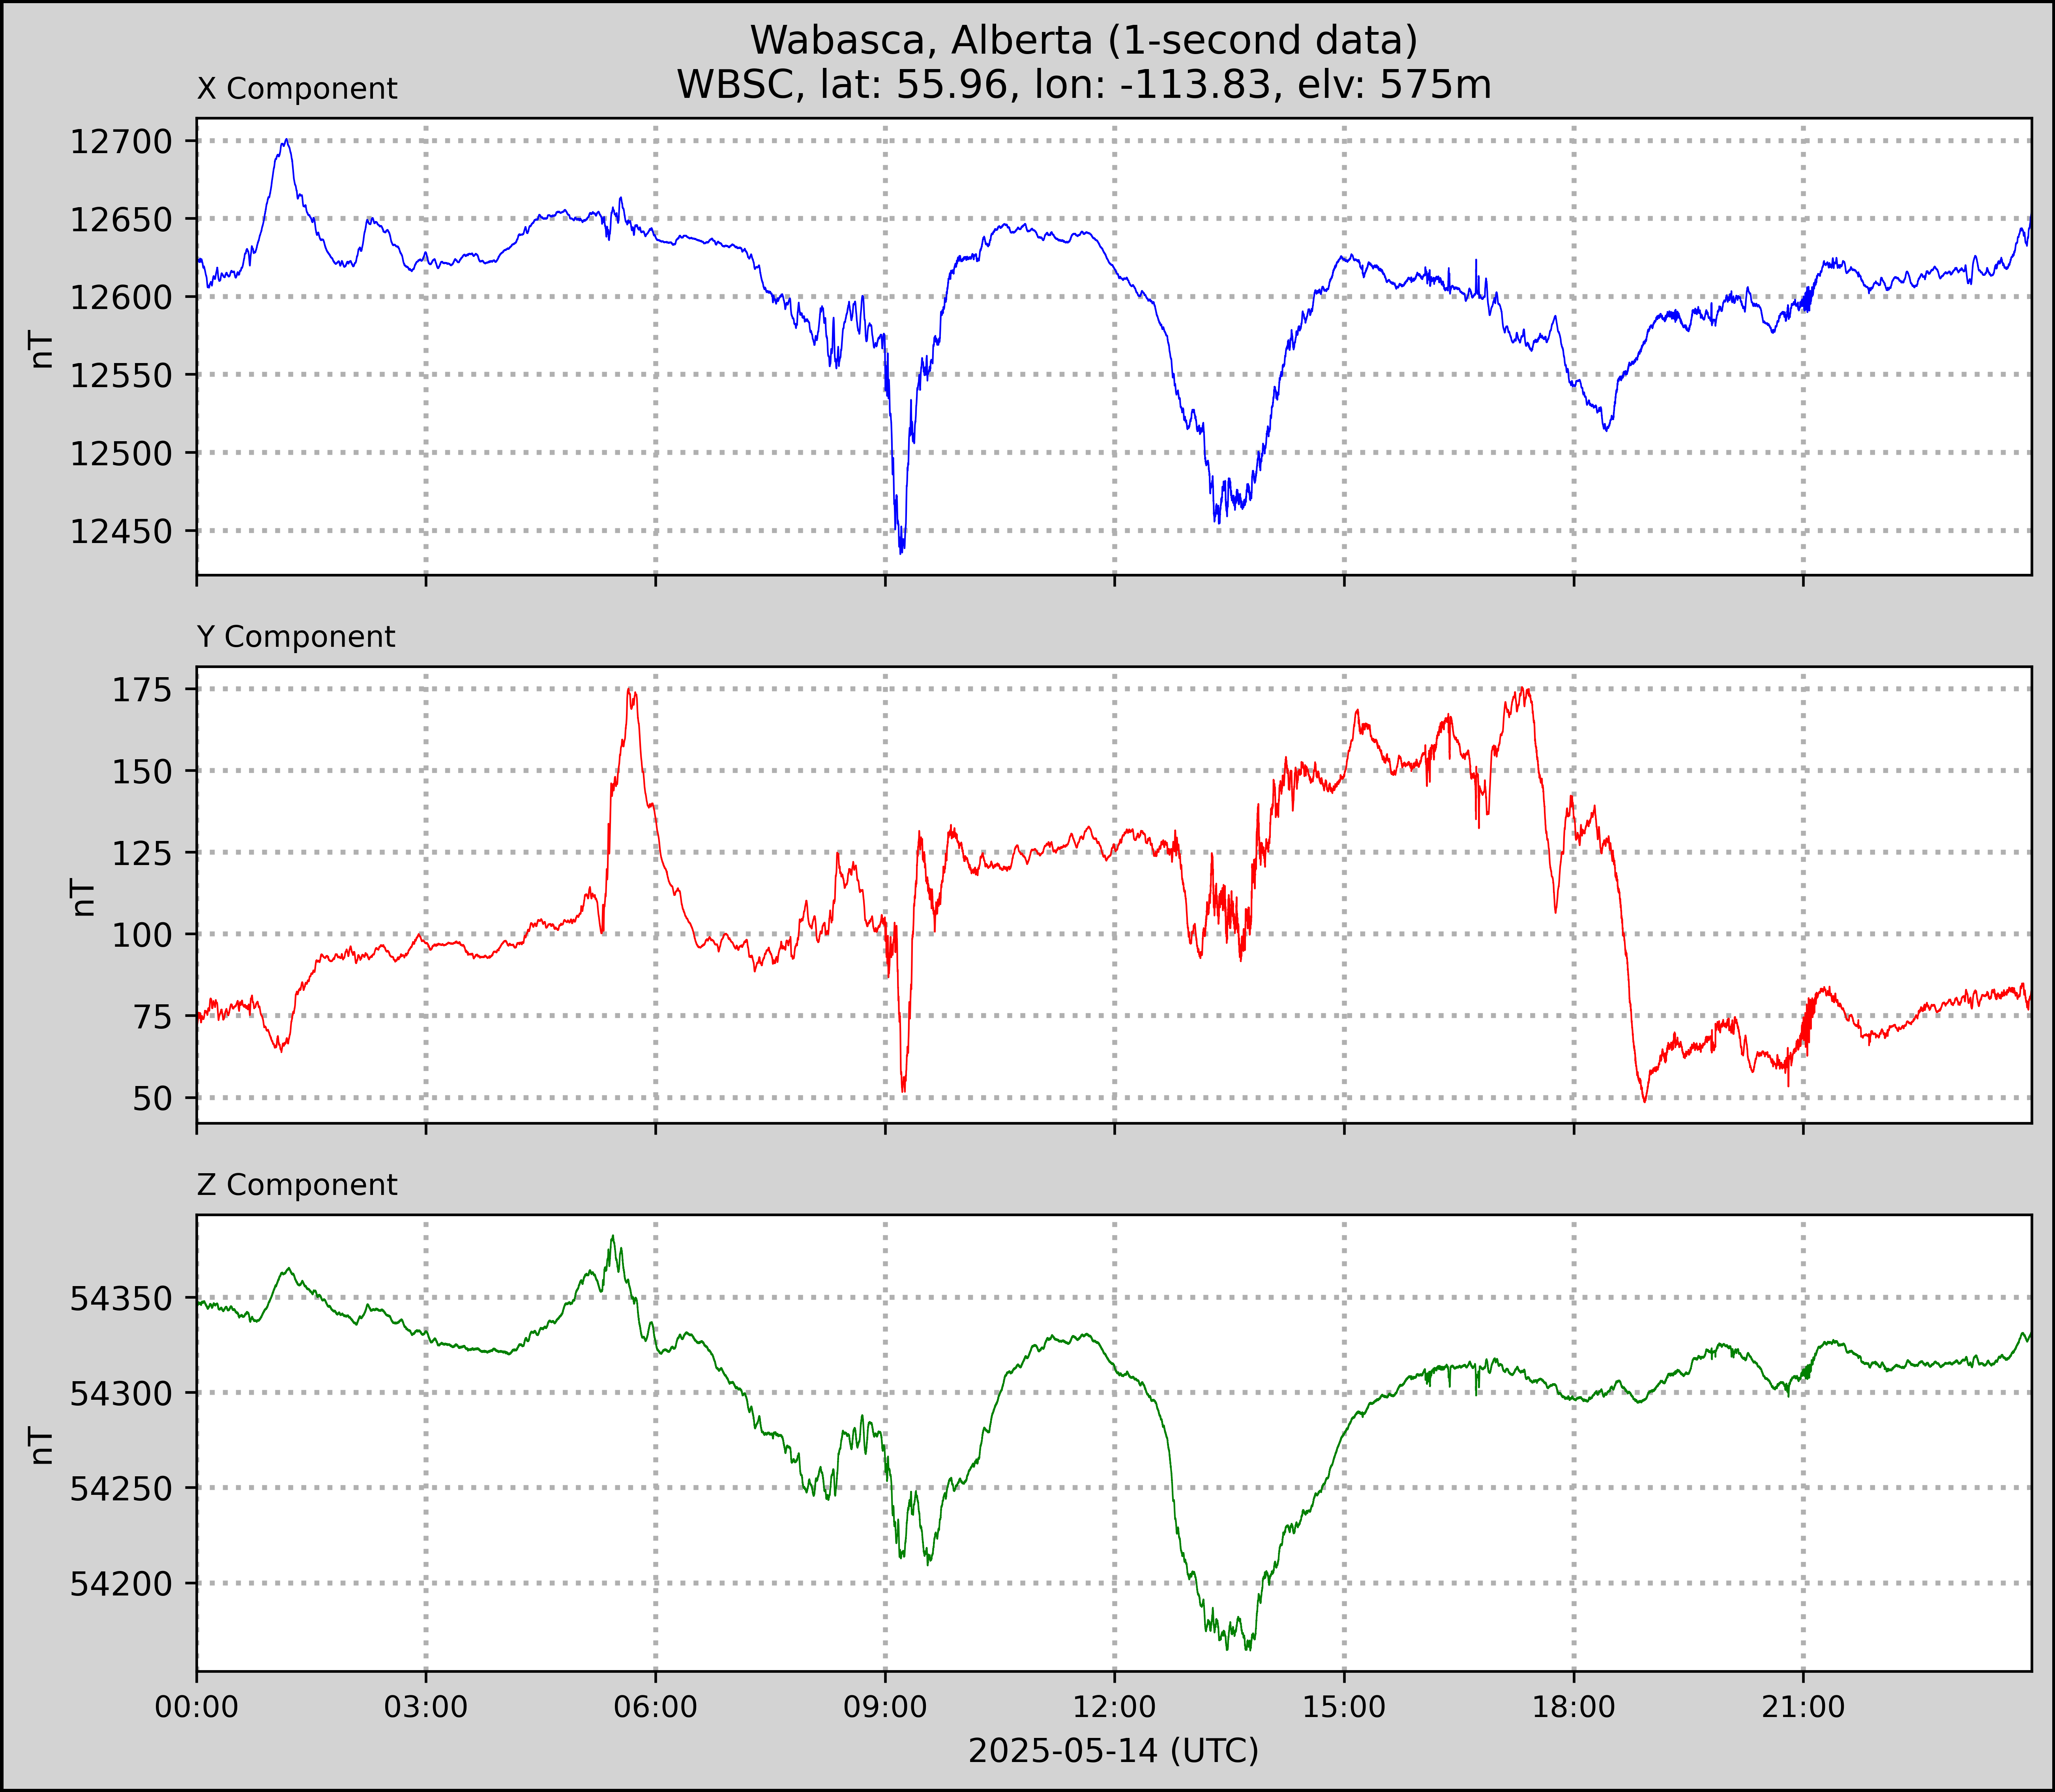The width and height of the screenshot is (2055, 1792).
Task: Click the 18:00 time axis label
Action: [x=1574, y=1707]
